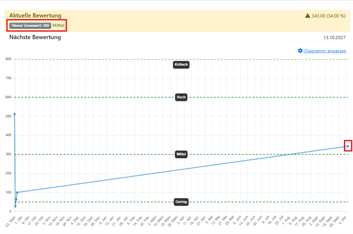Click the warning triangle icon beside 343,00

point(308,16)
